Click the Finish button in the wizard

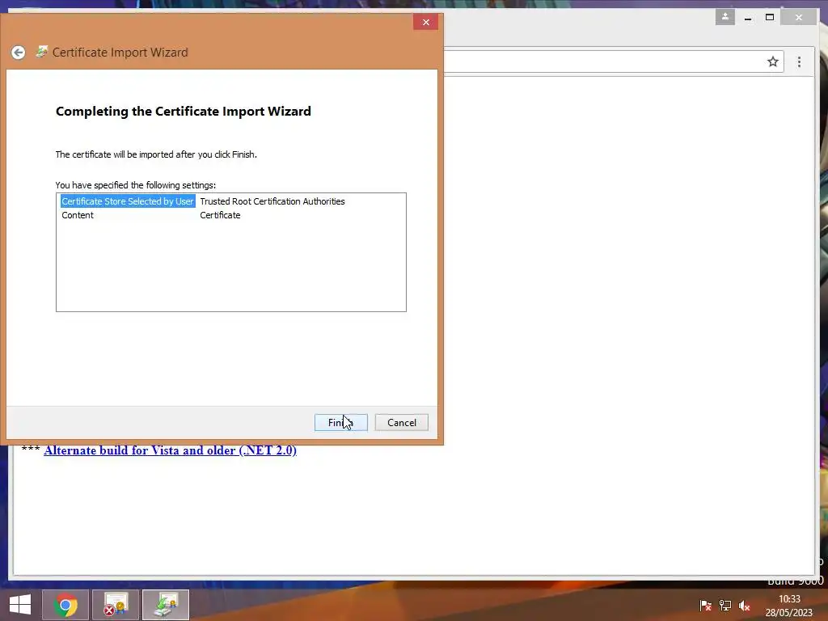pyautogui.click(x=340, y=422)
